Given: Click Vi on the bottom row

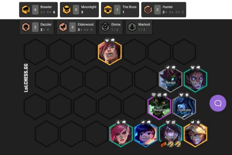Looking at the screenshot, I should [121, 135].
